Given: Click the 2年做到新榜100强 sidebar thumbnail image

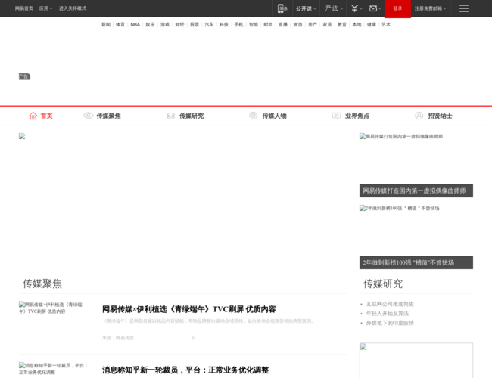Looking at the screenshot, I should click(416, 231).
